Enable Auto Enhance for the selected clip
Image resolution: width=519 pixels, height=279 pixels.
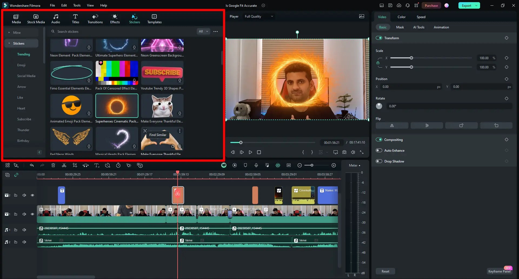[x=379, y=150]
